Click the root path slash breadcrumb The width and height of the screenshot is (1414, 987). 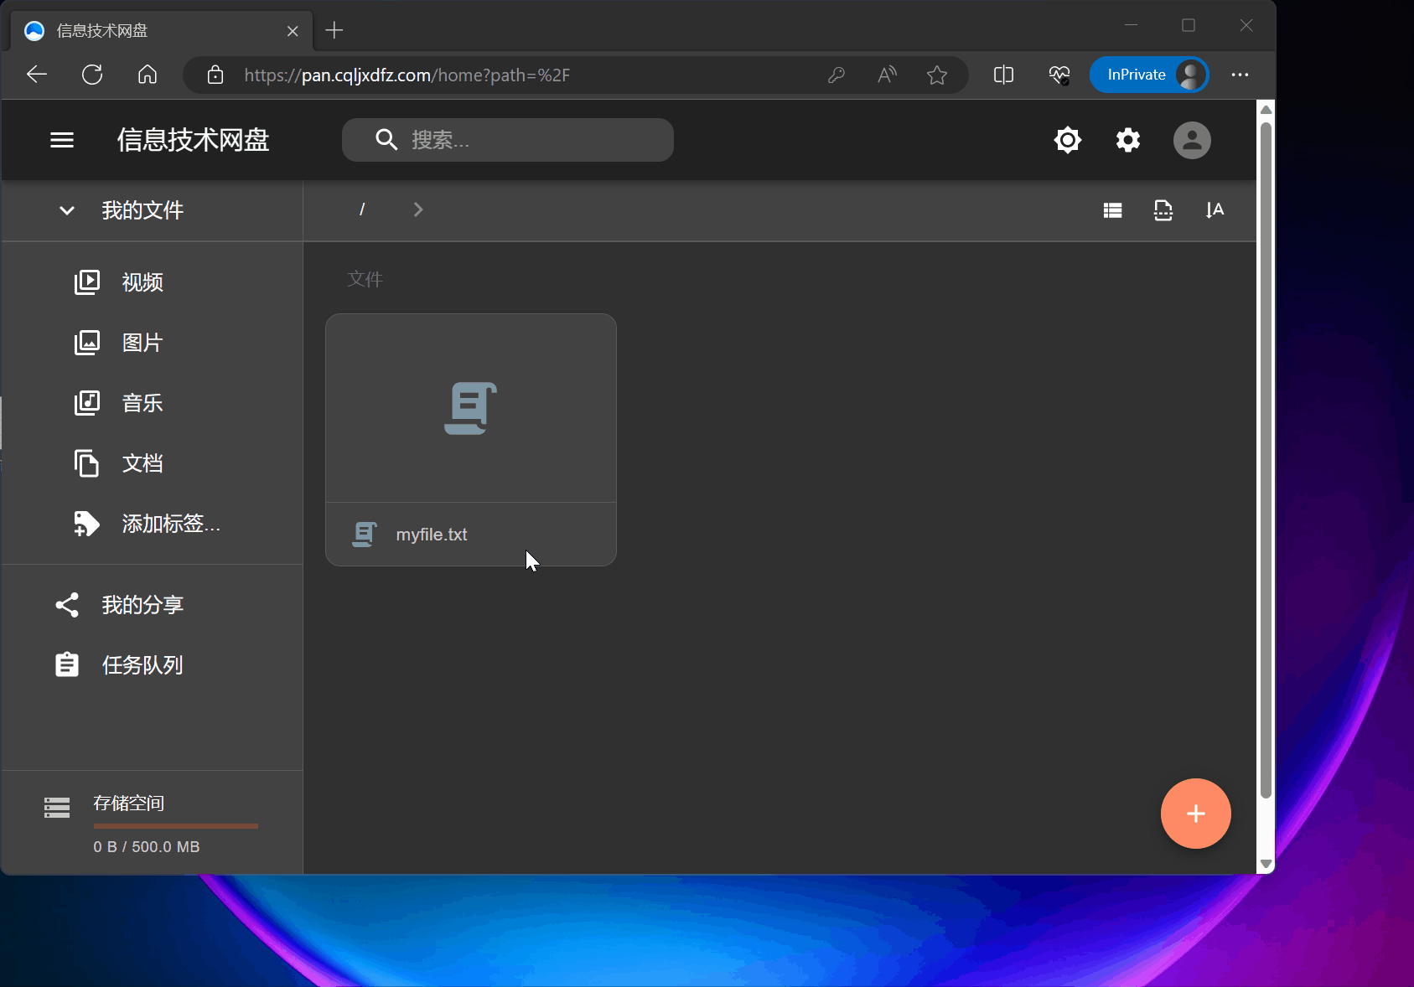(x=362, y=209)
